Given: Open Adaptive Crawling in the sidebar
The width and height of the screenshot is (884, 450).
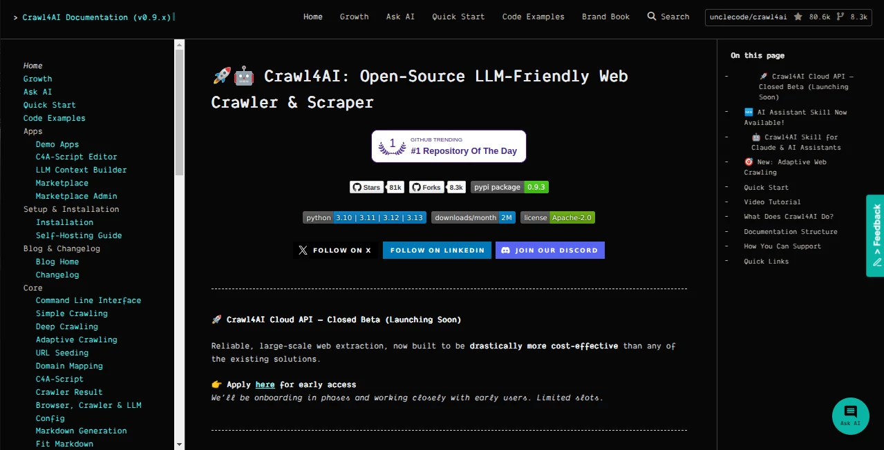Looking at the screenshot, I should (77, 340).
